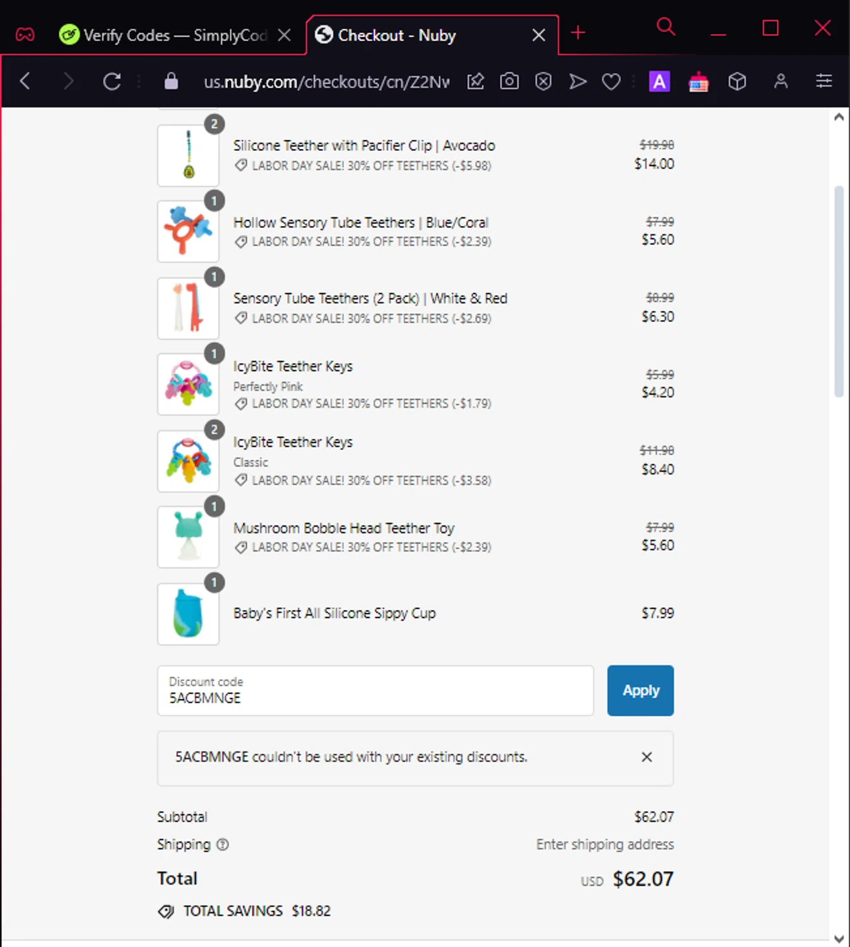This screenshot has height=947, width=850.
Task: Click the Shipping help question mark icon
Action: click(223, 845)
